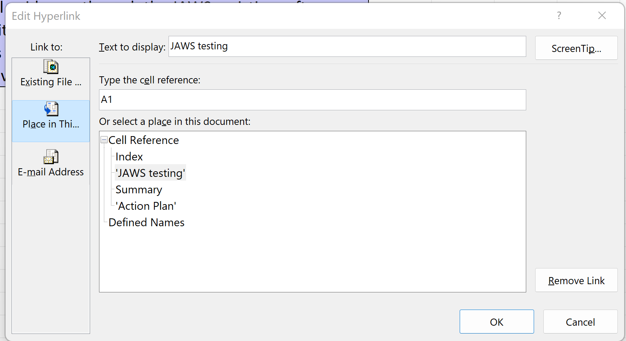Select the Index sheet in the tree
Image resolution: width=626 pixels, height=341 pixels.
(x=129, y=157)
